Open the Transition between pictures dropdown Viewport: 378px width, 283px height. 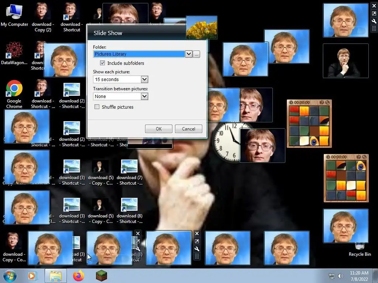pyautogui.click(x=144, y=96)
